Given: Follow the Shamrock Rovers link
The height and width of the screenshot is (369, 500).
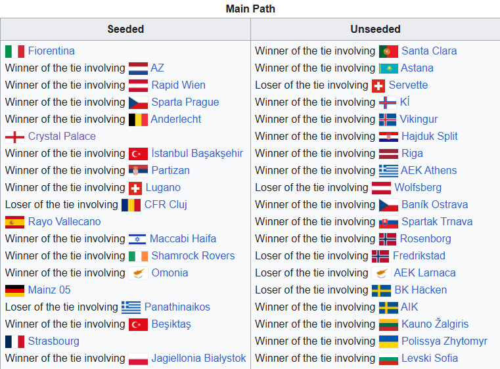Looking at the screenshot, I should coord(193,256).
